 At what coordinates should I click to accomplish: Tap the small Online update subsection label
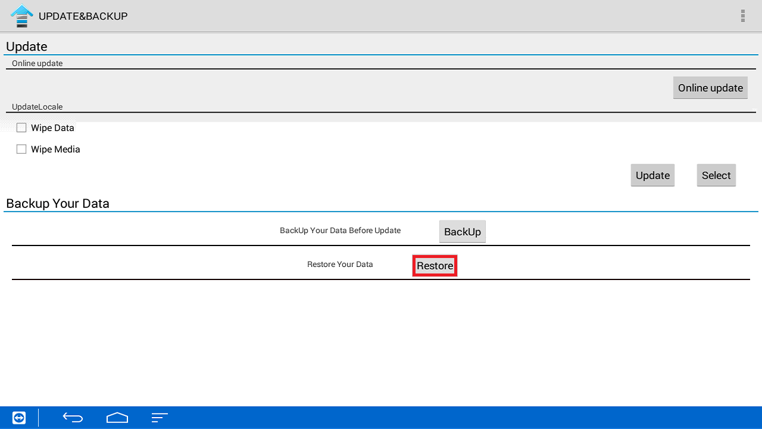37,63
